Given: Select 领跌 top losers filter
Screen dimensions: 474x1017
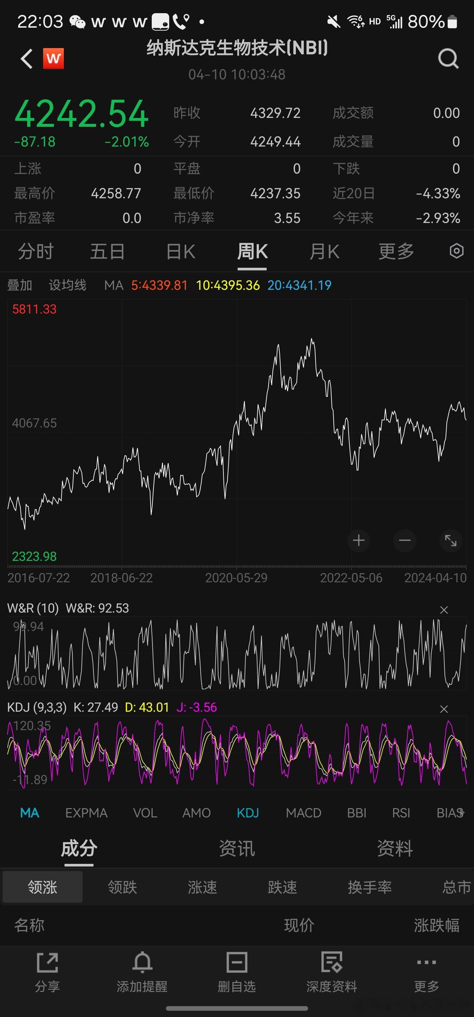Looking at the screenshot, I should pyautogui.click(x=122, y=888).
